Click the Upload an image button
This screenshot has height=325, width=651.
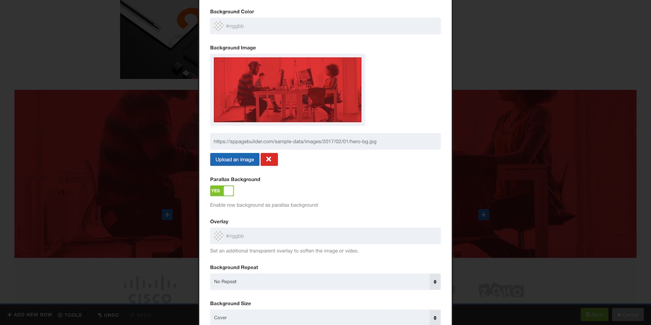(235, 160)
